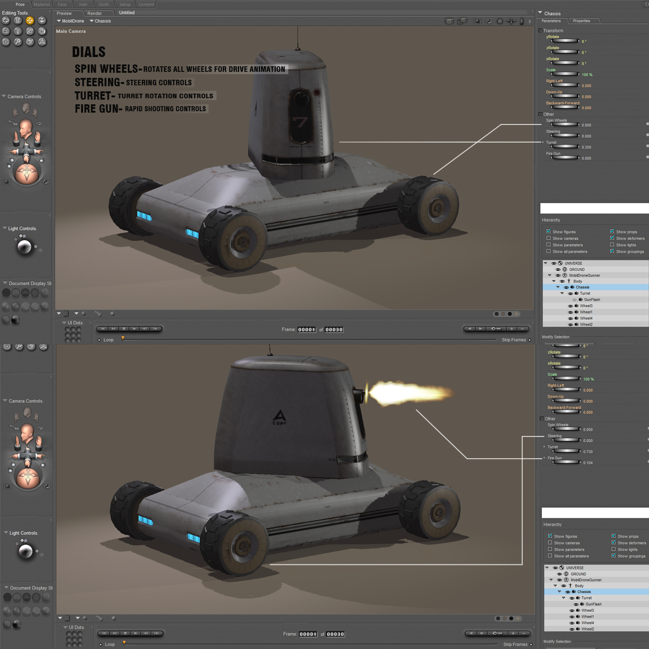The width and height of the screenshot is (649, 649).
Task: Toggle Loop radio button in upper screenshot
Action: click(99, 340)
